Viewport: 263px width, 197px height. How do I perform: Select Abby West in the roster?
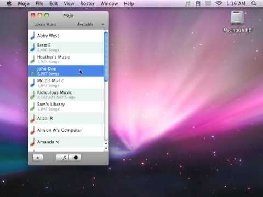pos(66,36)
